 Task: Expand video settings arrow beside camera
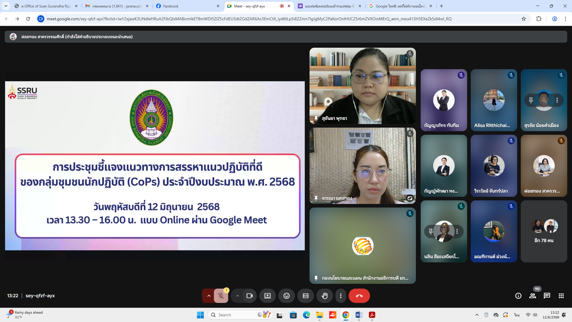coord(237,296)
